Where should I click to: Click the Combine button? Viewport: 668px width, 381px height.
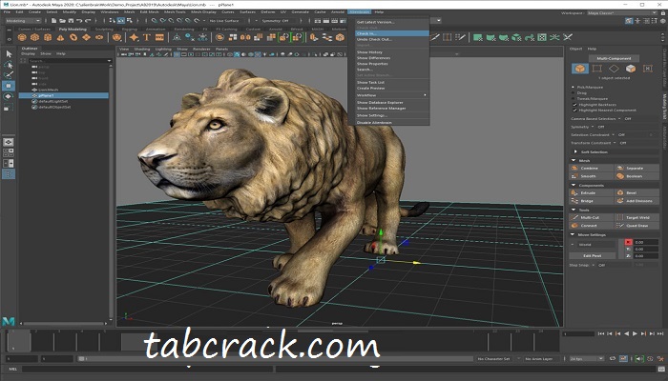coord(592,169)
